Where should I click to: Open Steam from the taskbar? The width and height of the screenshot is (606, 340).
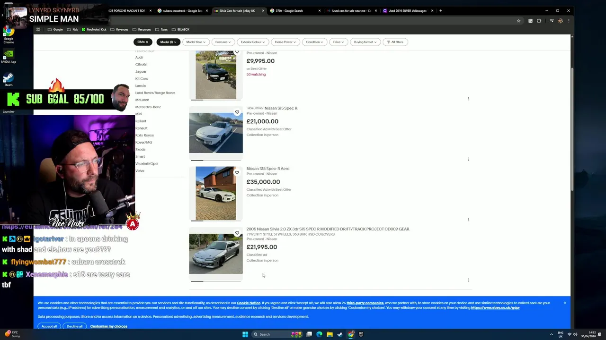click(340, 334)
